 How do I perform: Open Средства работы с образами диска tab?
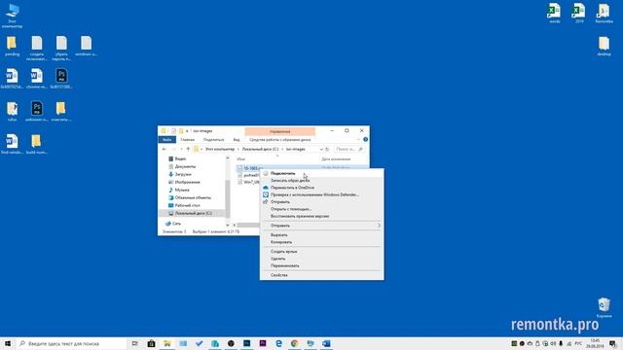(x=279, y=140)
